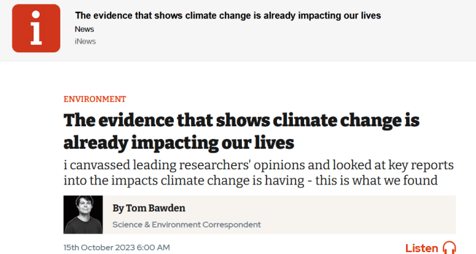Click the bold article title in top bar
Viewport: 476px width, 254px height.
click(x=227, y=15)
